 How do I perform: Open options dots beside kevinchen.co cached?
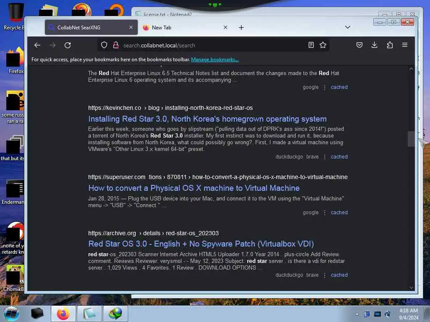(325, 157)
